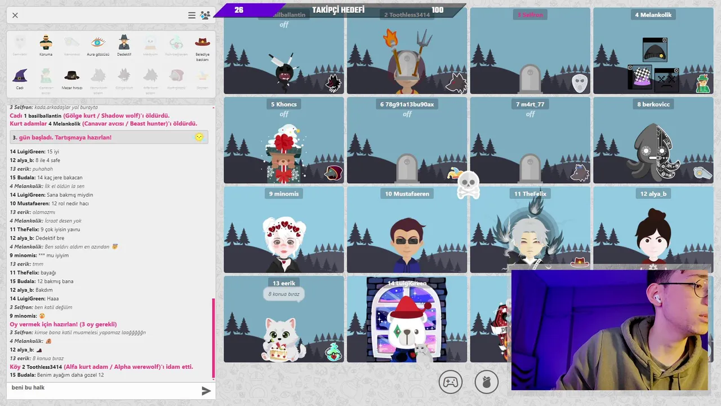This screenshot has width=721, height=406.
Task: Click the pink chat scrollbar
Action: click(x=213, y=338)
